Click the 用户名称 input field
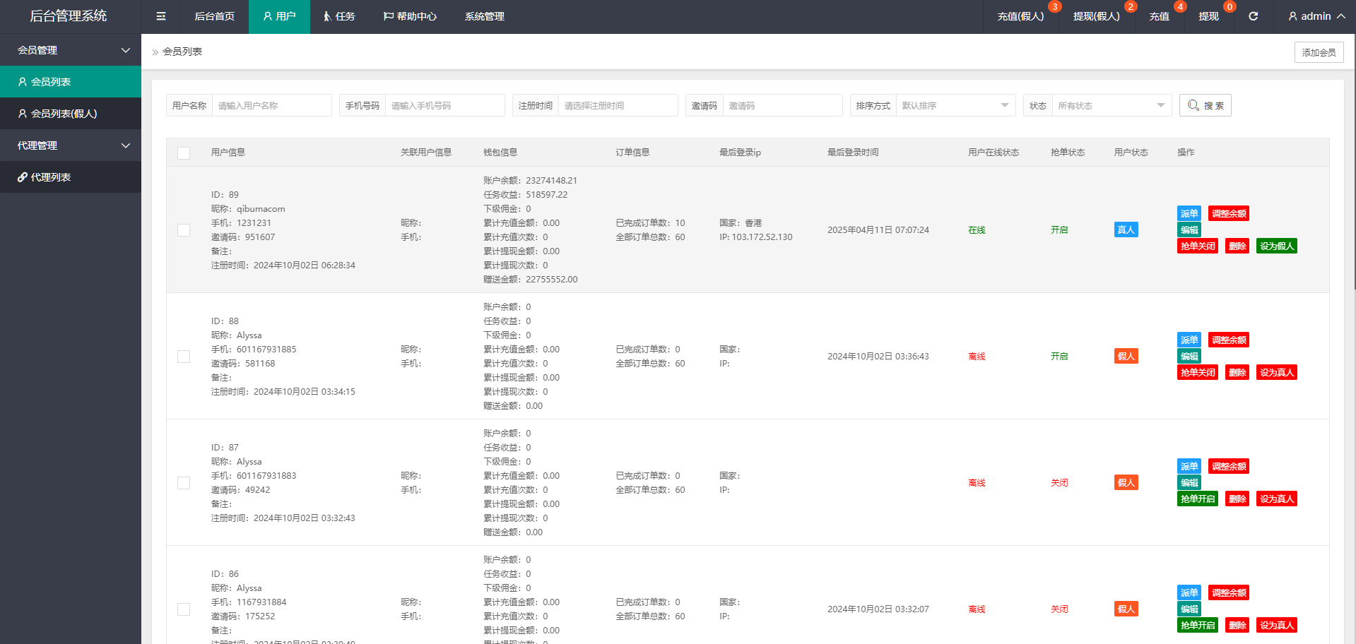Image resolution: width=1356 pixels, height=644 pixels. coord(271,105)
